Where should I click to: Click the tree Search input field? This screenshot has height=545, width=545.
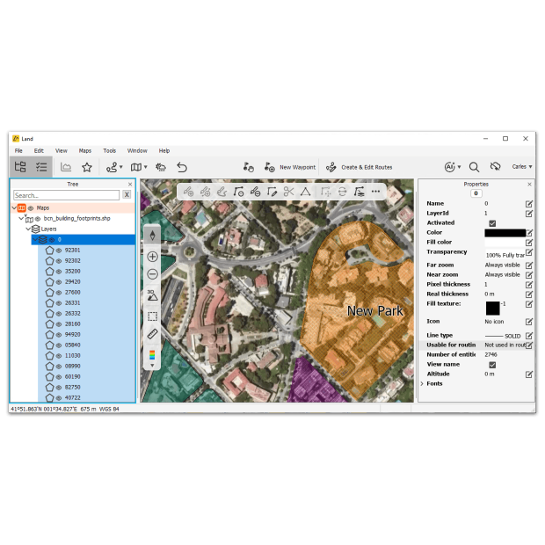click(x=67, y=195)
